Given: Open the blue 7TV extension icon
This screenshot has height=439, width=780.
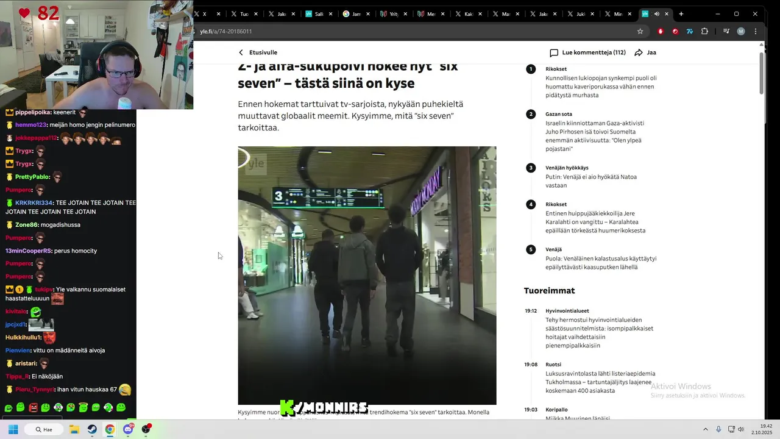Looking at the screenshot, I should click(690, 31).
